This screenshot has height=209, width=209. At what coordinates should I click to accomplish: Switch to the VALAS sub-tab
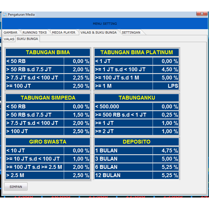coord(9,39)
